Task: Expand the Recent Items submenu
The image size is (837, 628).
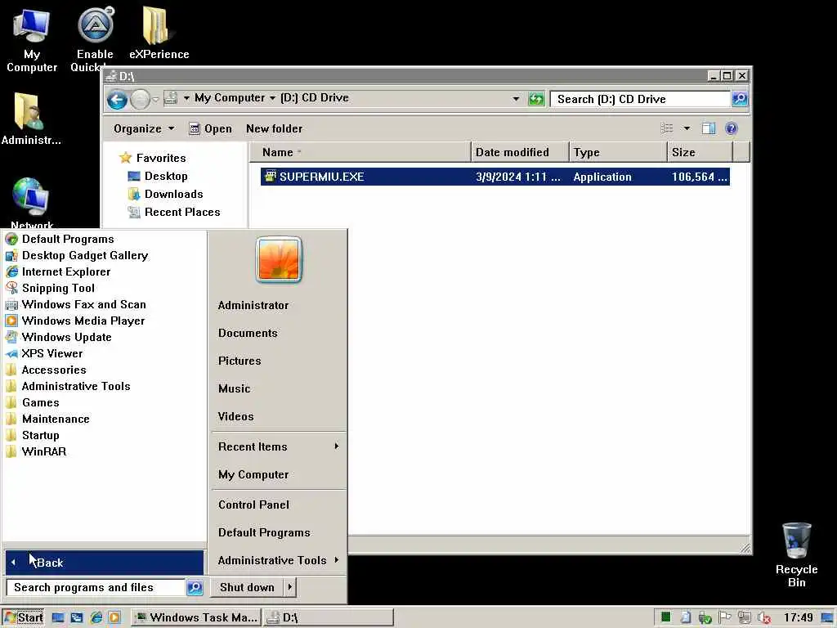Action: point(279,446)
